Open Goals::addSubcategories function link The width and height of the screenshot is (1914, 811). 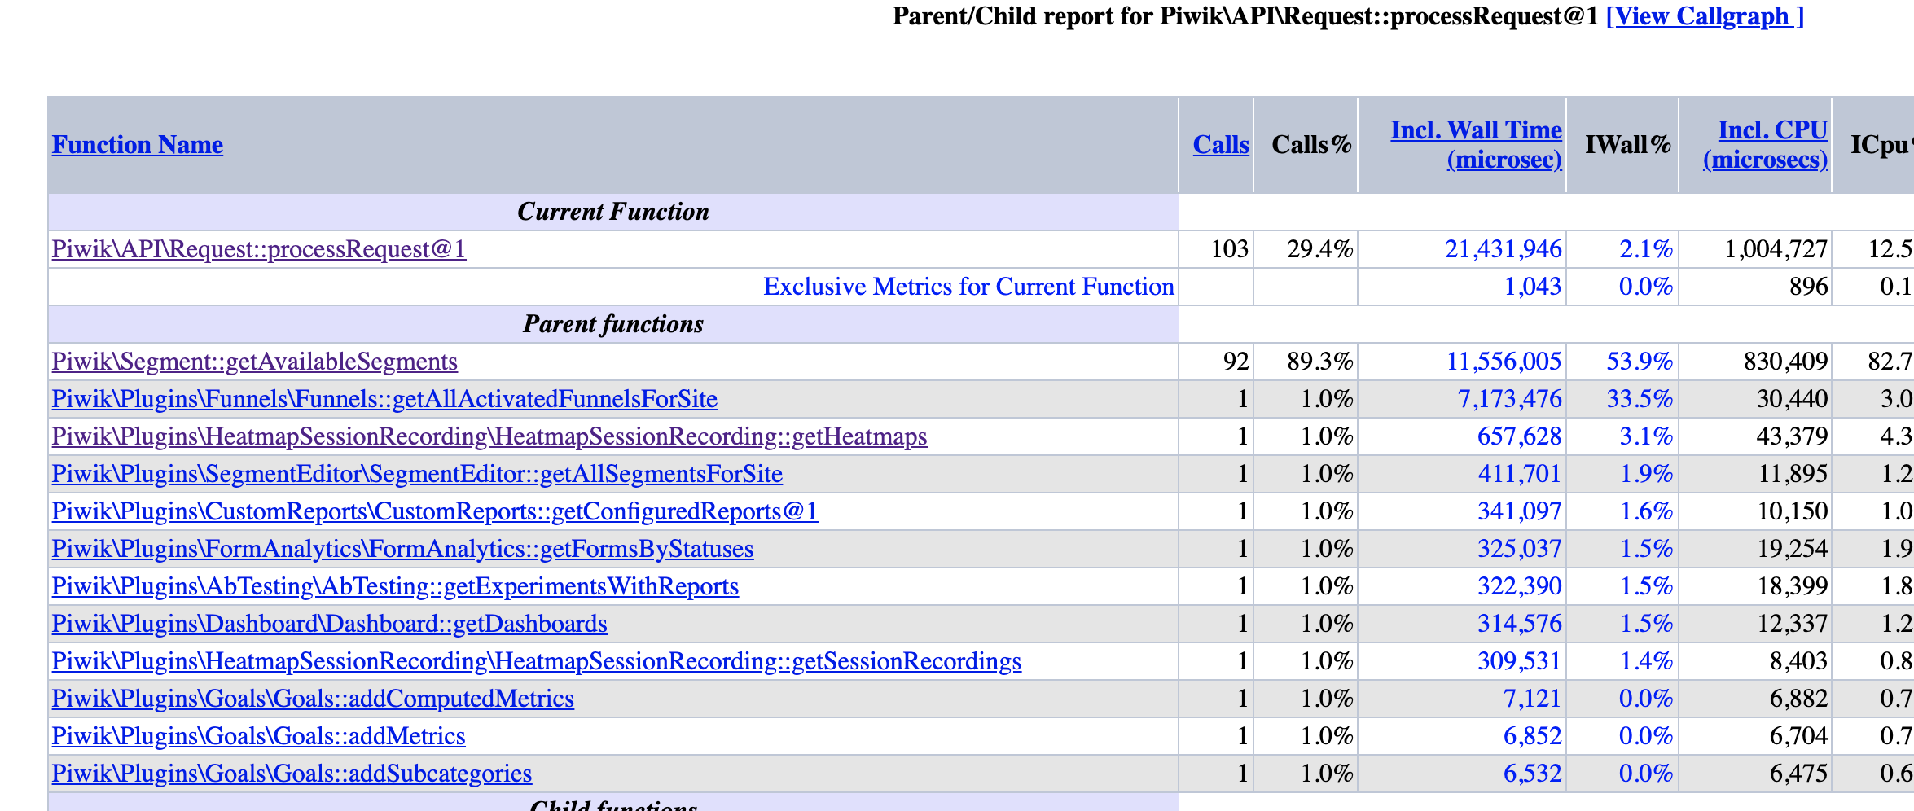(292, 774)
